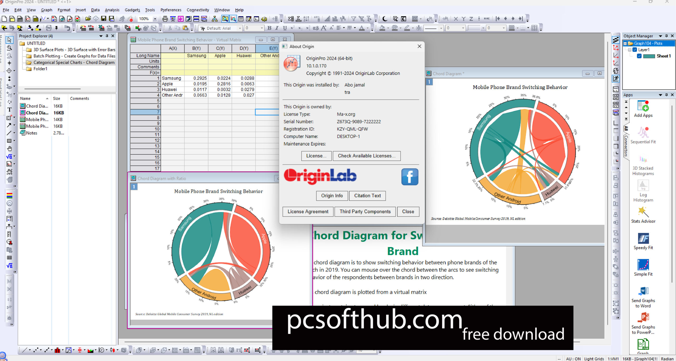
Task: Toggle bold formatting in text toolbar
Action: click(x=269, y=28)
